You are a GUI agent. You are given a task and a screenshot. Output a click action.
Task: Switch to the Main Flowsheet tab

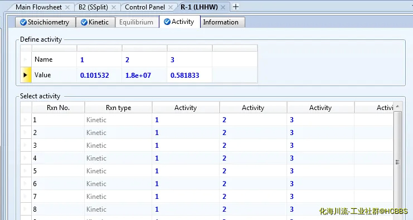(38, 7)
